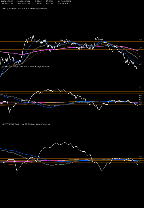Click the Close price 'C: 52.86'
Image resolution: width=144 pixels, height=208 pixels.
point(38,3)
